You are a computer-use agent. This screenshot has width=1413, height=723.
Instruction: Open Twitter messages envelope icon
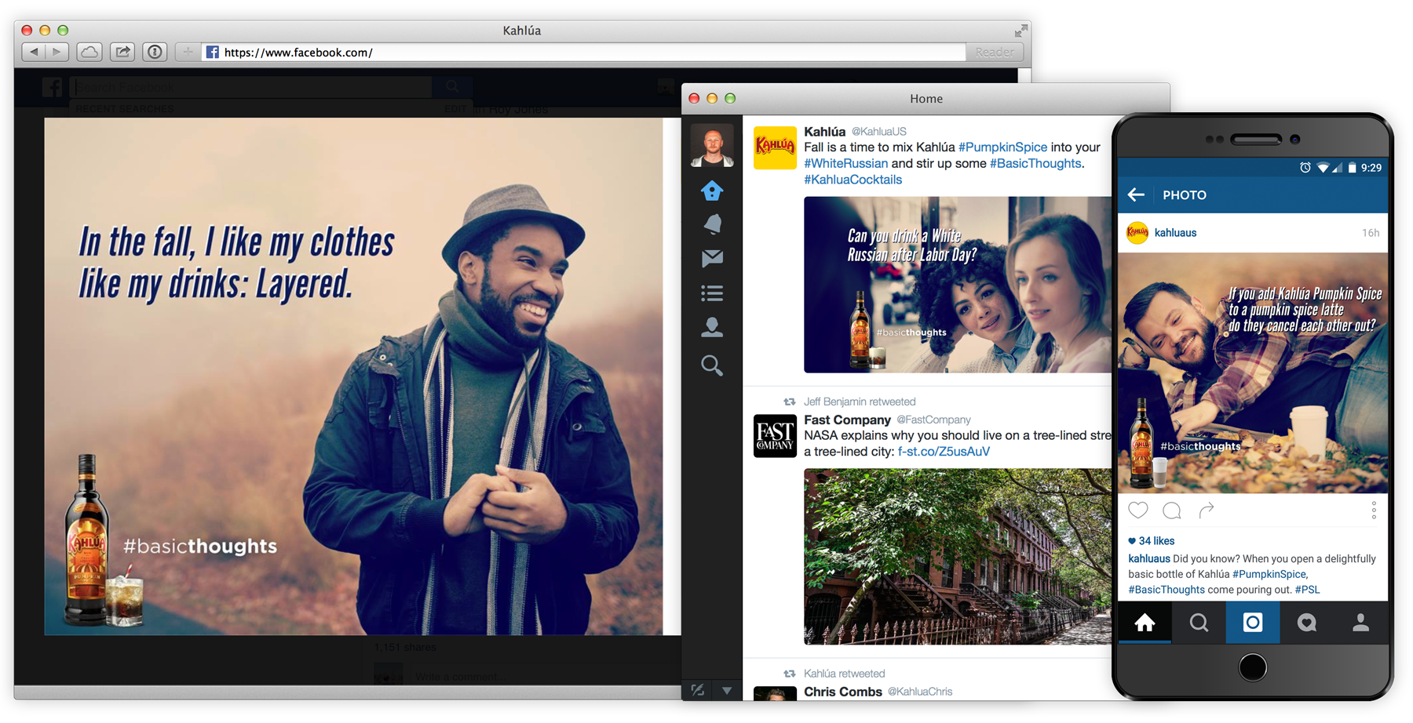712,258
